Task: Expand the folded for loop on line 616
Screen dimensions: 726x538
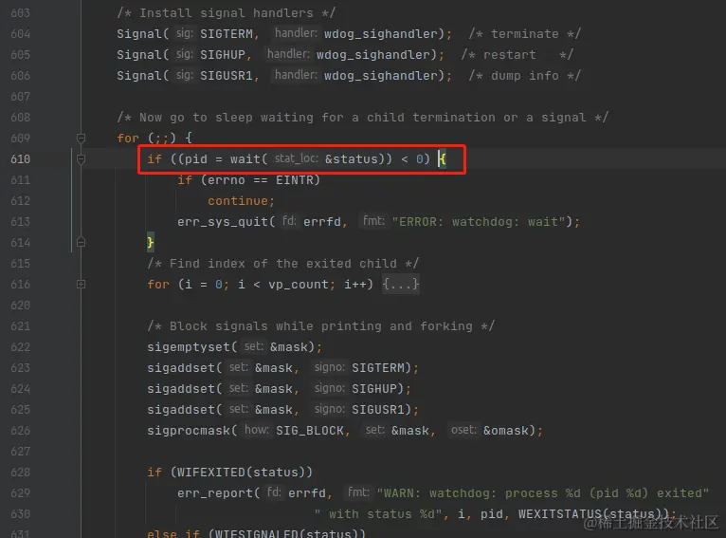Action: (81, 284)
